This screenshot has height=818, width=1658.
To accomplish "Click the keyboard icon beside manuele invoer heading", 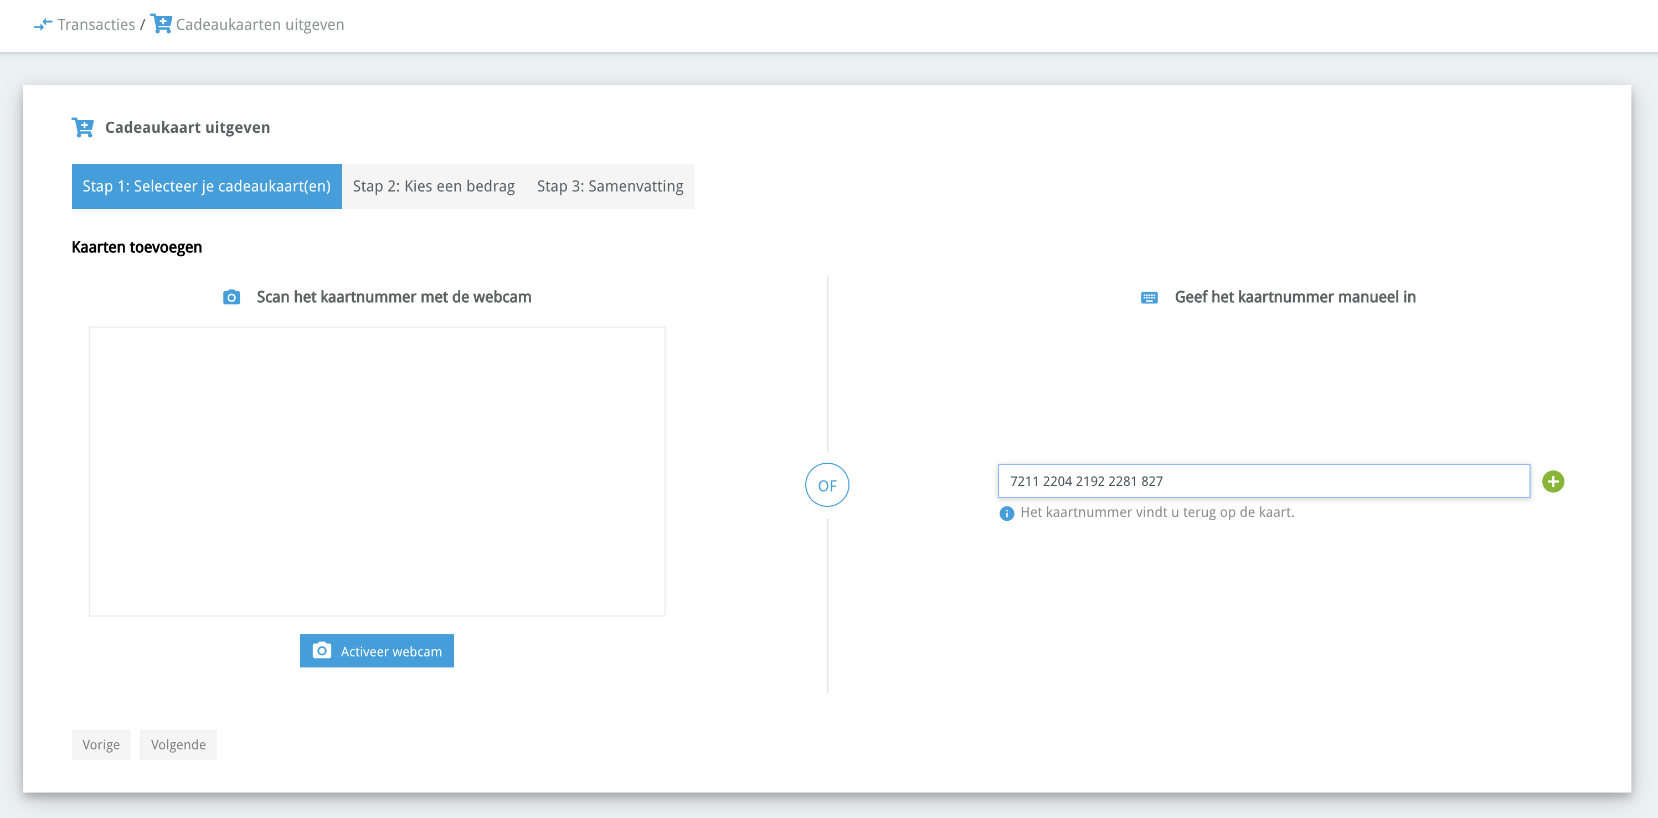I will click(x=1149, y=297).
